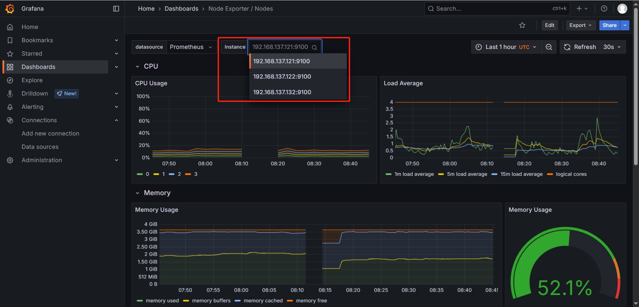Viewport: 639px width, 307px height.
Task: Open the Explore compass menu item
Action: [x=32, y=80]
